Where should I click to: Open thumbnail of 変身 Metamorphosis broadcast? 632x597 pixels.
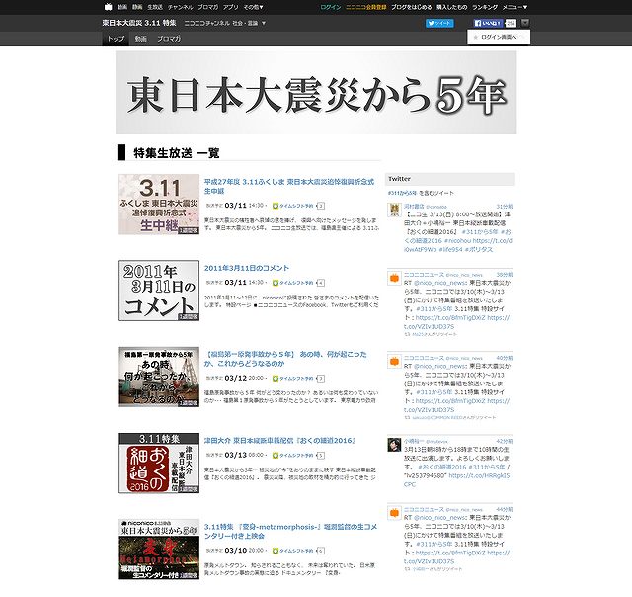pos(159,550)
